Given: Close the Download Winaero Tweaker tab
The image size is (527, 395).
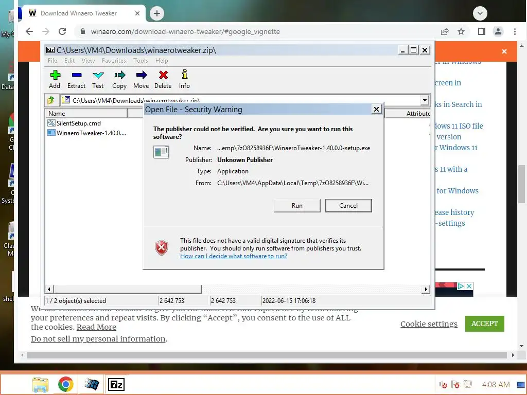Looking at the screenshot, I should (137, 13).
